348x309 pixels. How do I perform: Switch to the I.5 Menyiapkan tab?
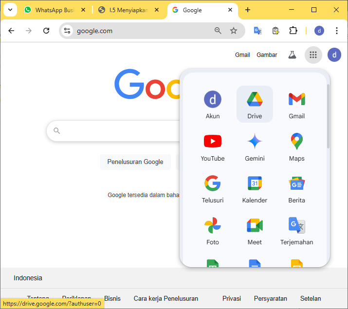[x=128, y=10]
